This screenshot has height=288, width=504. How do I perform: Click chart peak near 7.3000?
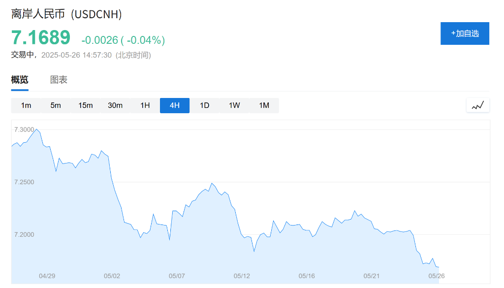coord(36,129)
